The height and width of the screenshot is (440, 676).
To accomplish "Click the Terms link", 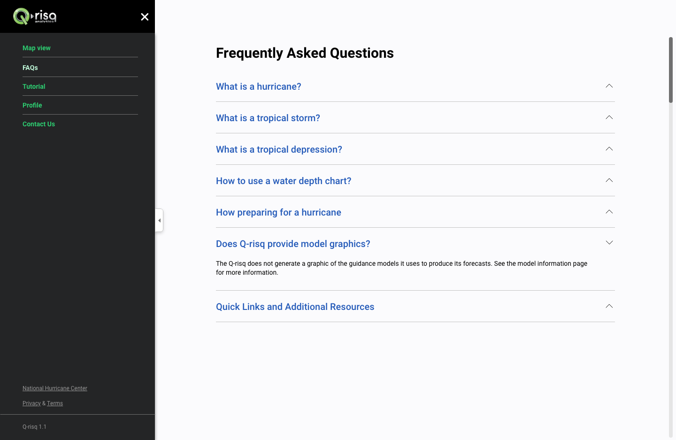I will pyautogui.click(x=54, y=403).
